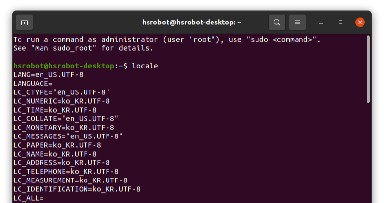Click the LANG=en_US.UTF-8 line
This screenshot has height=203, width=384.
(48, 74)
